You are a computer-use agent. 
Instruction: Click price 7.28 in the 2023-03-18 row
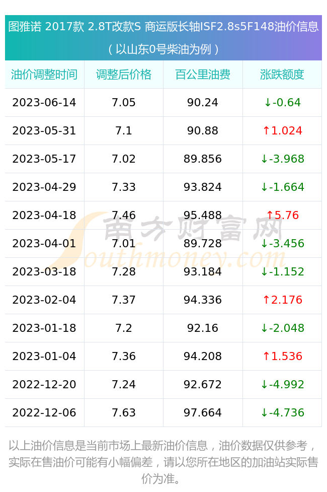pyautogui.click(x=124, y=272)
